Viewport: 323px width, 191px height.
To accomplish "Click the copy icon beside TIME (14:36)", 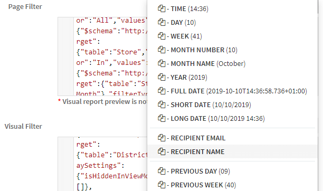I will (161, 8).
